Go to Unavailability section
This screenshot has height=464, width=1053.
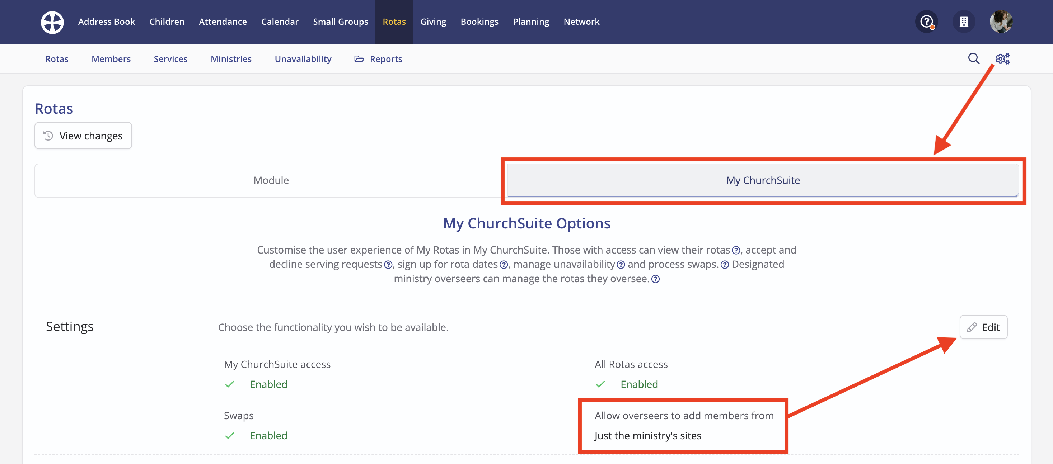pos(303,59)
